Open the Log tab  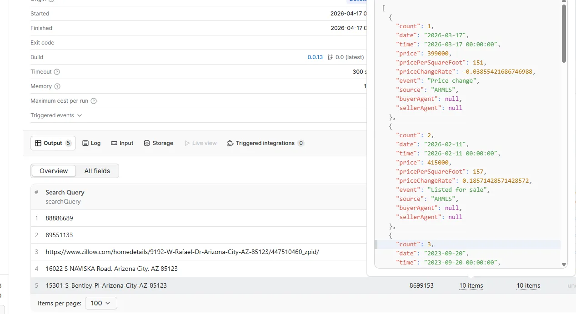(91, 143)
